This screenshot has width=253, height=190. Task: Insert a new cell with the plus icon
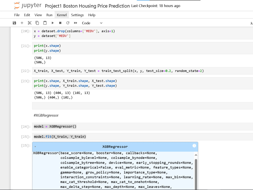coord(22,23)
